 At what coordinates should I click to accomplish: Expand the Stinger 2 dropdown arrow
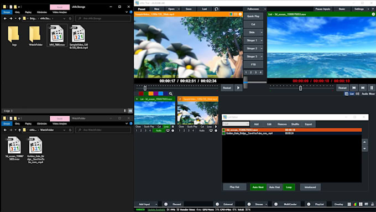click(262, 49)
